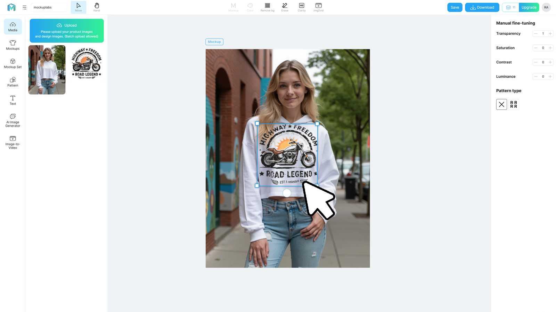Select the repeating RR pattern type
556x312 pixels.
[514, 104]
